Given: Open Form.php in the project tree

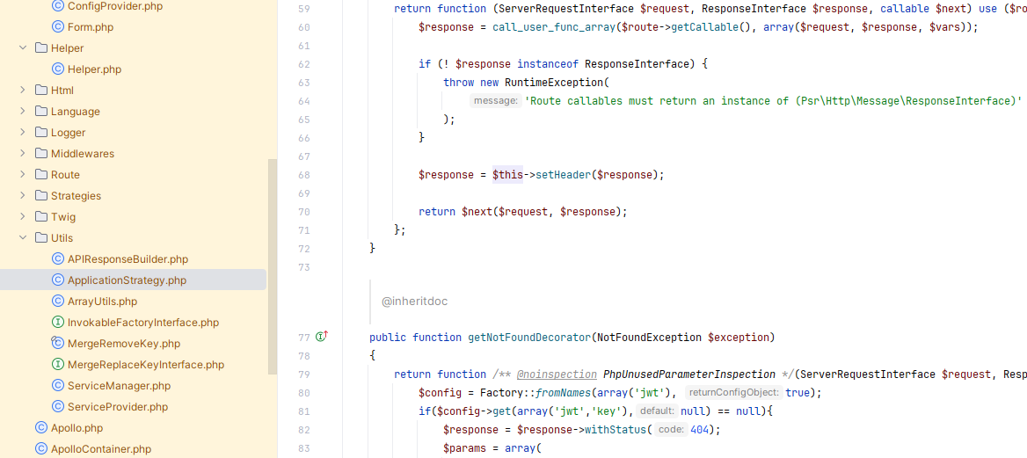Looking at the screenshot, I should (x=91, y=27).
